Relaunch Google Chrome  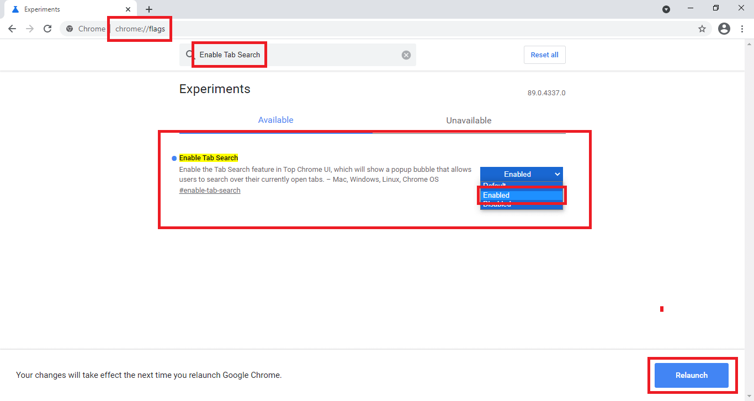coord(692,375)
